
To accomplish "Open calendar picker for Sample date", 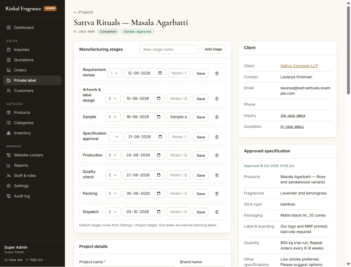I will (159, 117).
